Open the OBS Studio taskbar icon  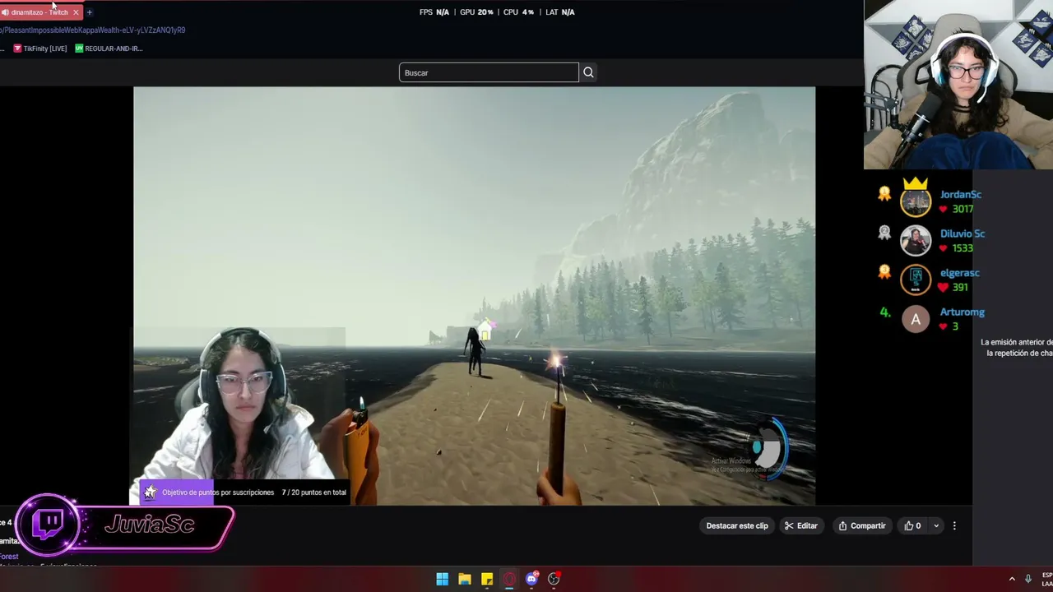coord(554,579)
